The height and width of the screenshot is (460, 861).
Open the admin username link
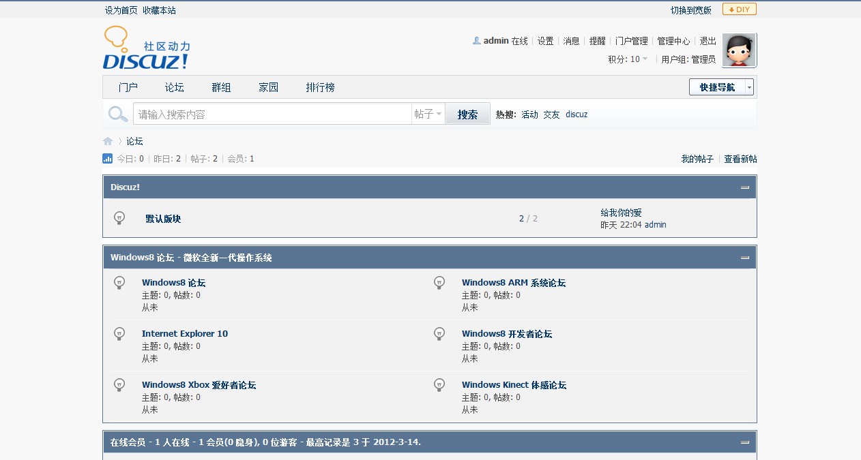pos(496,41)
